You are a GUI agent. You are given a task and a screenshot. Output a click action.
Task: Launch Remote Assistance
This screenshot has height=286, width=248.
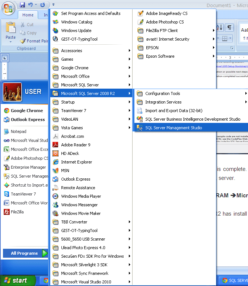click(91, 188)
